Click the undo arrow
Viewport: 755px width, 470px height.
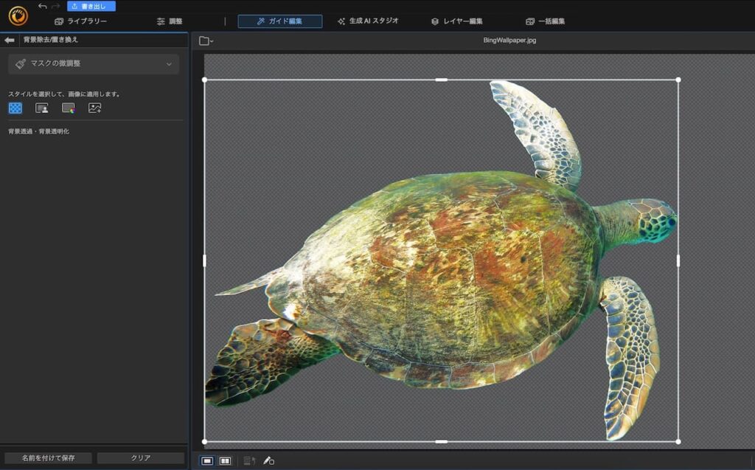pyautogui.click(x=42, y=6)
